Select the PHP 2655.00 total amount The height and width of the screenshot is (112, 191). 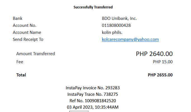pos(160,75)
